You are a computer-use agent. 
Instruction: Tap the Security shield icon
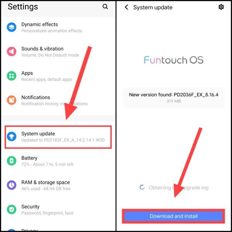coord(12,209)
